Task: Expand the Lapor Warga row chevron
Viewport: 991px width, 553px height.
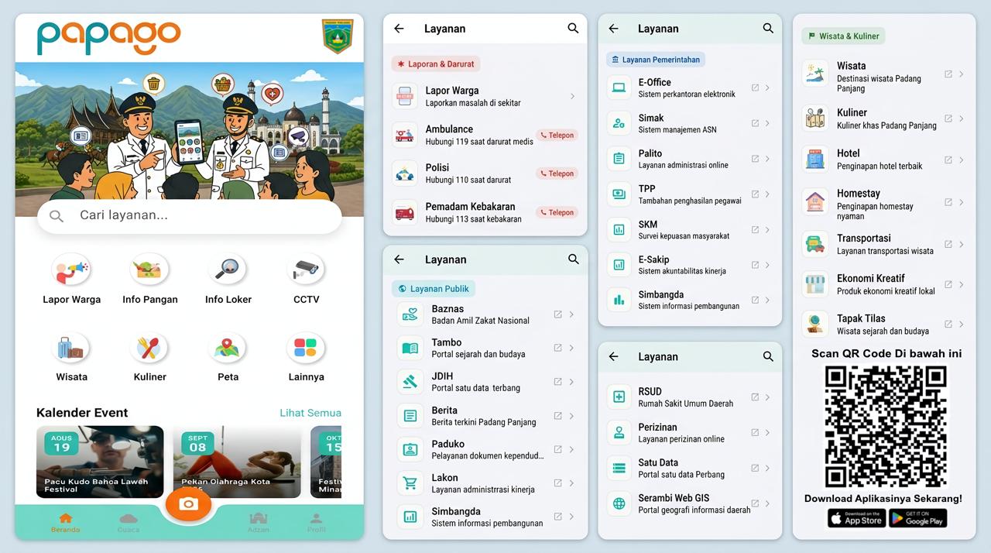Action: 572,96
